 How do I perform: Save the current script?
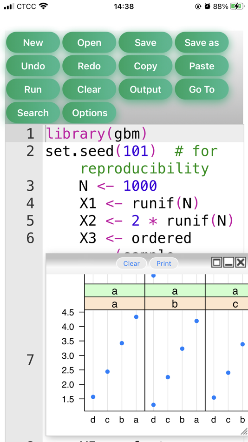[x=145, y=42]
